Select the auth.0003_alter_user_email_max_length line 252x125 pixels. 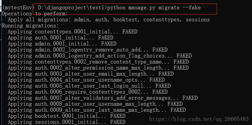[x=91, y=74]
